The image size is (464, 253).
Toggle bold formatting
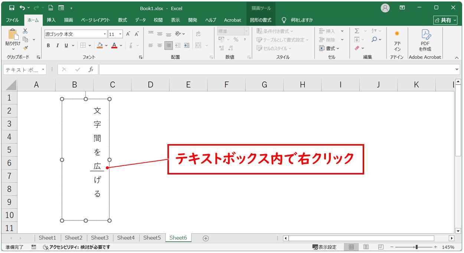pos(48,46)
